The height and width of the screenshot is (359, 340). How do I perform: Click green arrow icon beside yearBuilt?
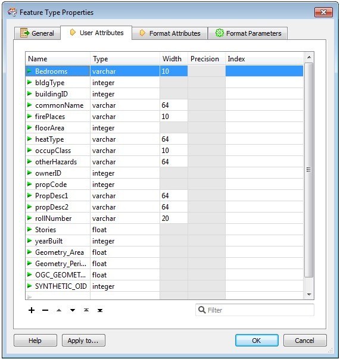tap(29, 241)
